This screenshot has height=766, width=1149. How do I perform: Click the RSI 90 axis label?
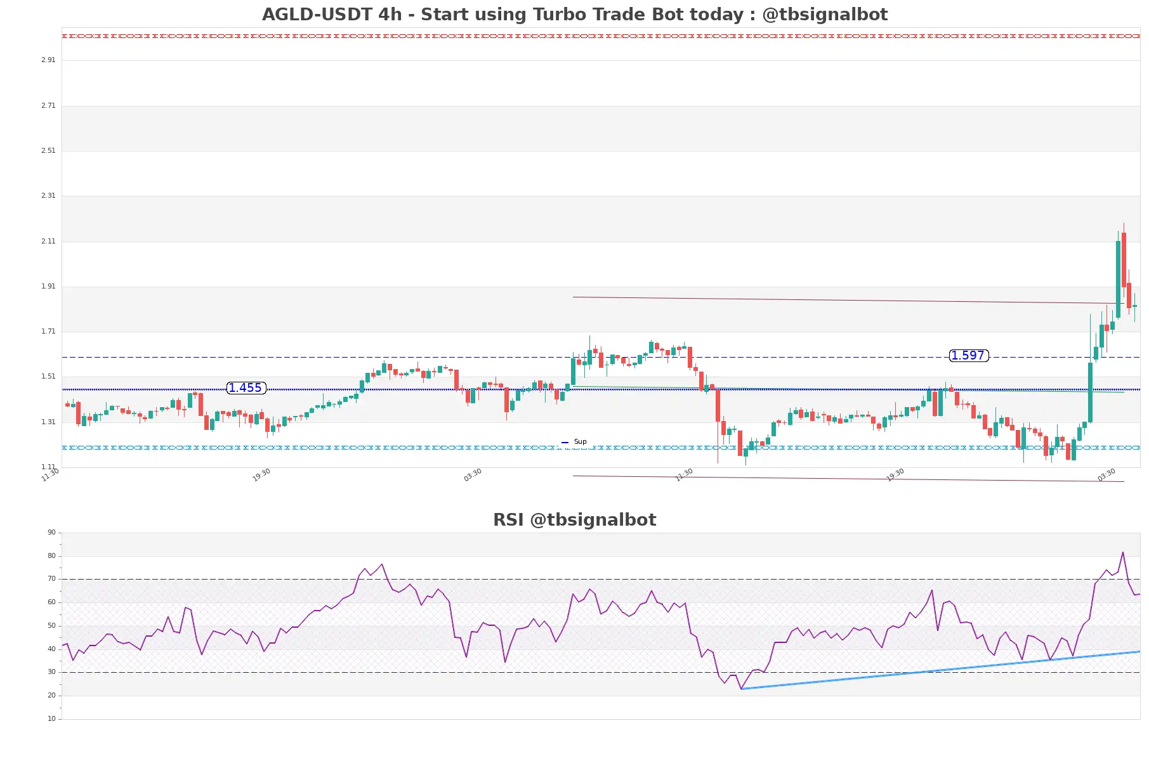(51, 533)
